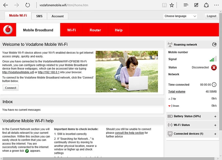The height and width of the screenshot is (160, 222).
Task: Open the Choose language dropdown
Action: [x=180, y=16]
